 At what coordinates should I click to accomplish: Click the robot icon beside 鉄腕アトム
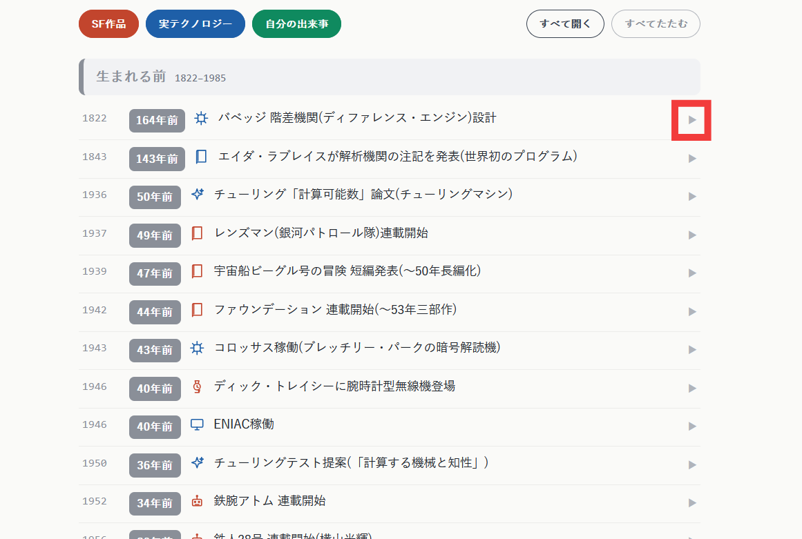197,501
